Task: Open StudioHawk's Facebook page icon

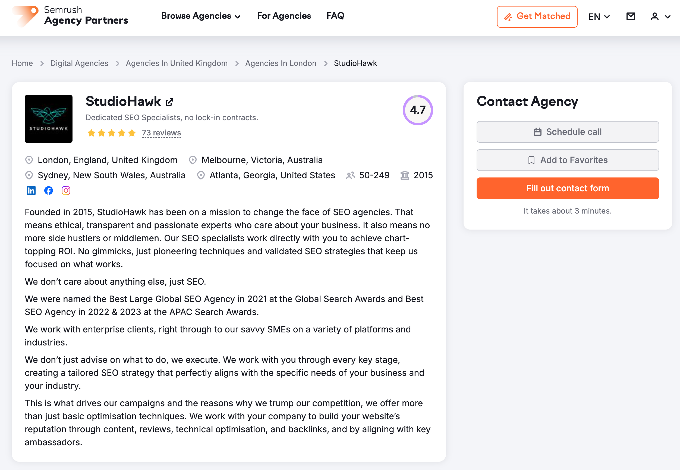Action: click(49, 190)
